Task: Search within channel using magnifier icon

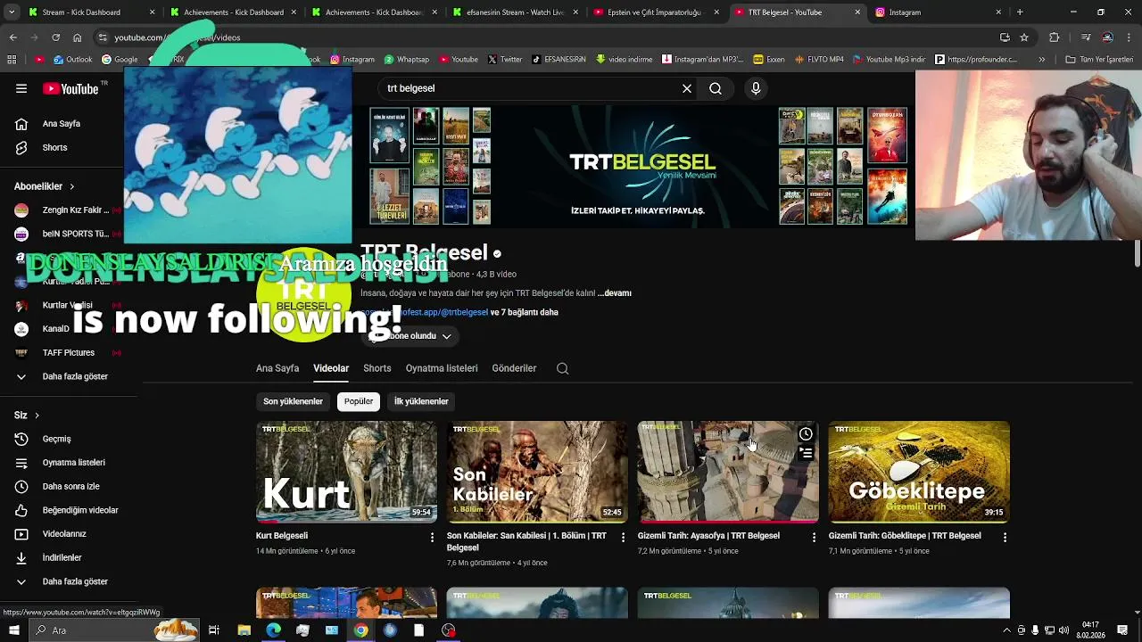Action: pos(563,368)
